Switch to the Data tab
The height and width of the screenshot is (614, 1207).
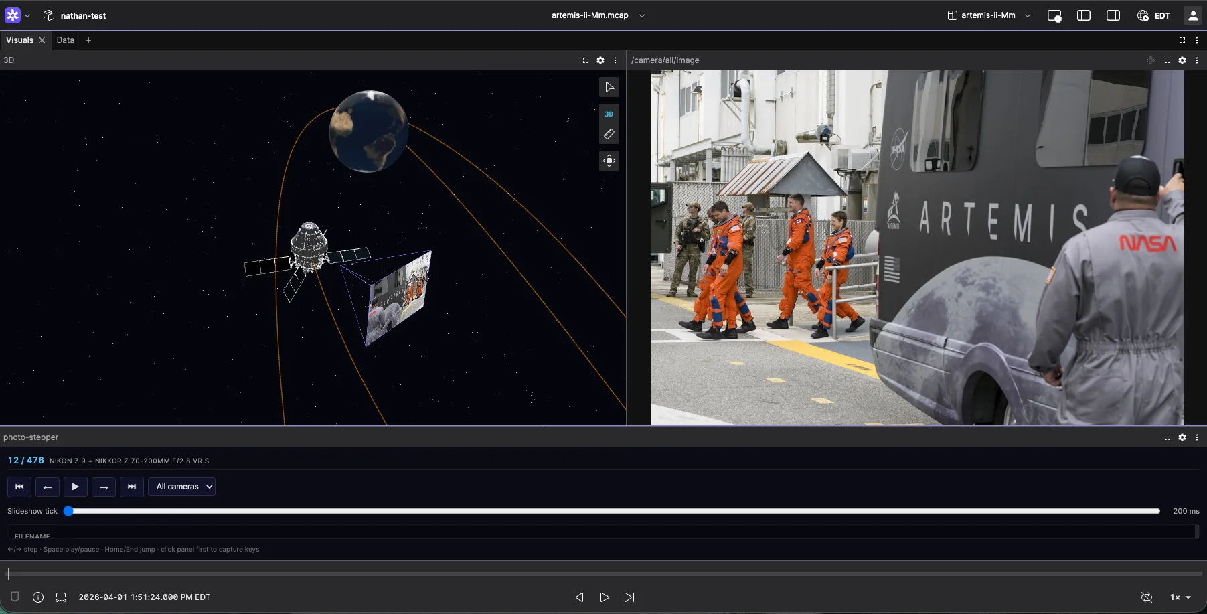66,40
